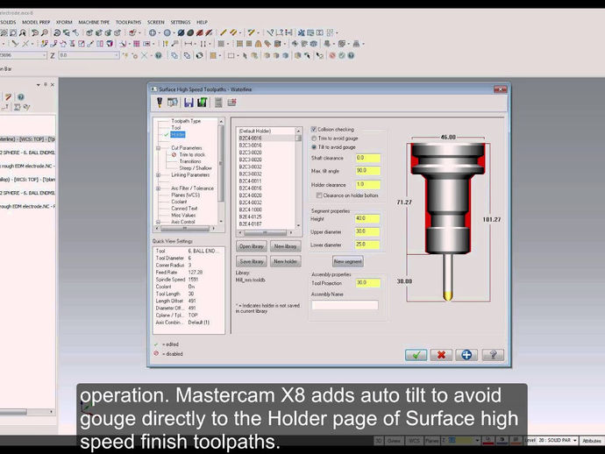Screen dimensions: 605x454
Task: Click the double yellow diagonal lines icon
Action: click(233, 32)
